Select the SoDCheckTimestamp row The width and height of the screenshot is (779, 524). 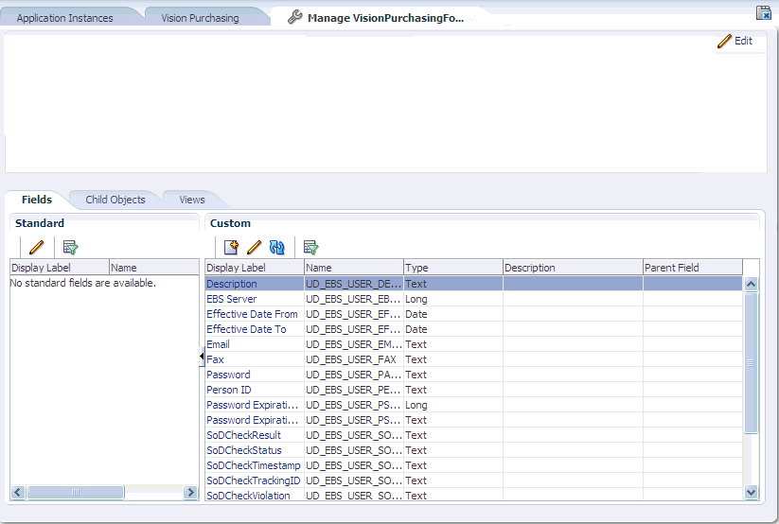coord(474,466)
